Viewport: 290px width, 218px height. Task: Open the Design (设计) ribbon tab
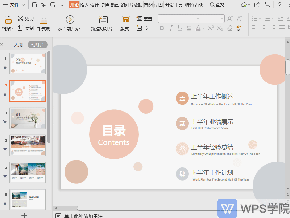click(95, 5)
